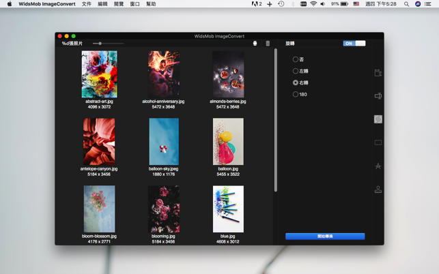Open the Apple menu
The width and height of the screenshot is (439, 274).
coord(10,4)
